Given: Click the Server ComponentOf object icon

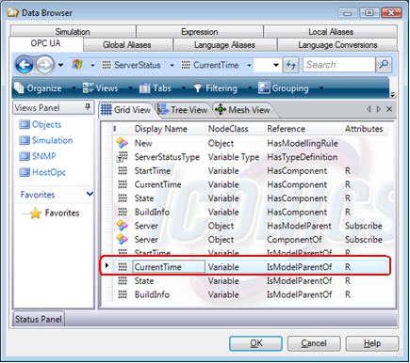Looking at the screenshot, I should tap(123, 240).
